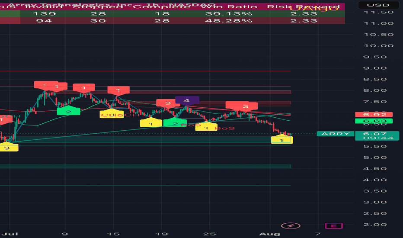This screenshot has height=238, width=403.
Task: Click the 5.00 price axis label
Action: click(x=375, y=158)
